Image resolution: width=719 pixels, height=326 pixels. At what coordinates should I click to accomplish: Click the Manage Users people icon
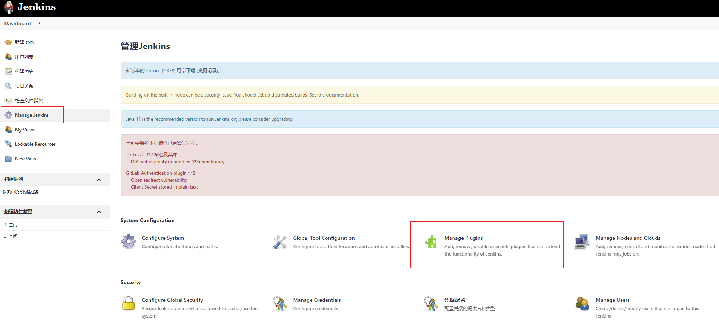pyautogui.click(x=582, y=304)
